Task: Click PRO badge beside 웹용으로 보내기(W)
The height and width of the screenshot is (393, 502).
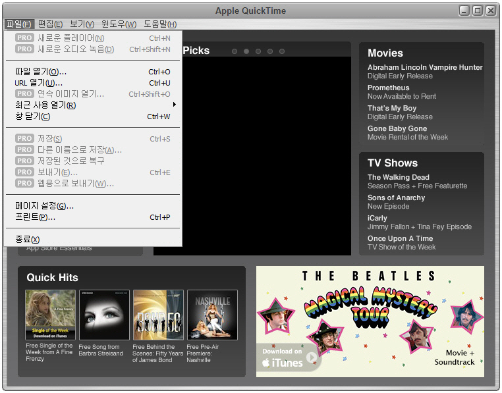Action: (24, 184)
